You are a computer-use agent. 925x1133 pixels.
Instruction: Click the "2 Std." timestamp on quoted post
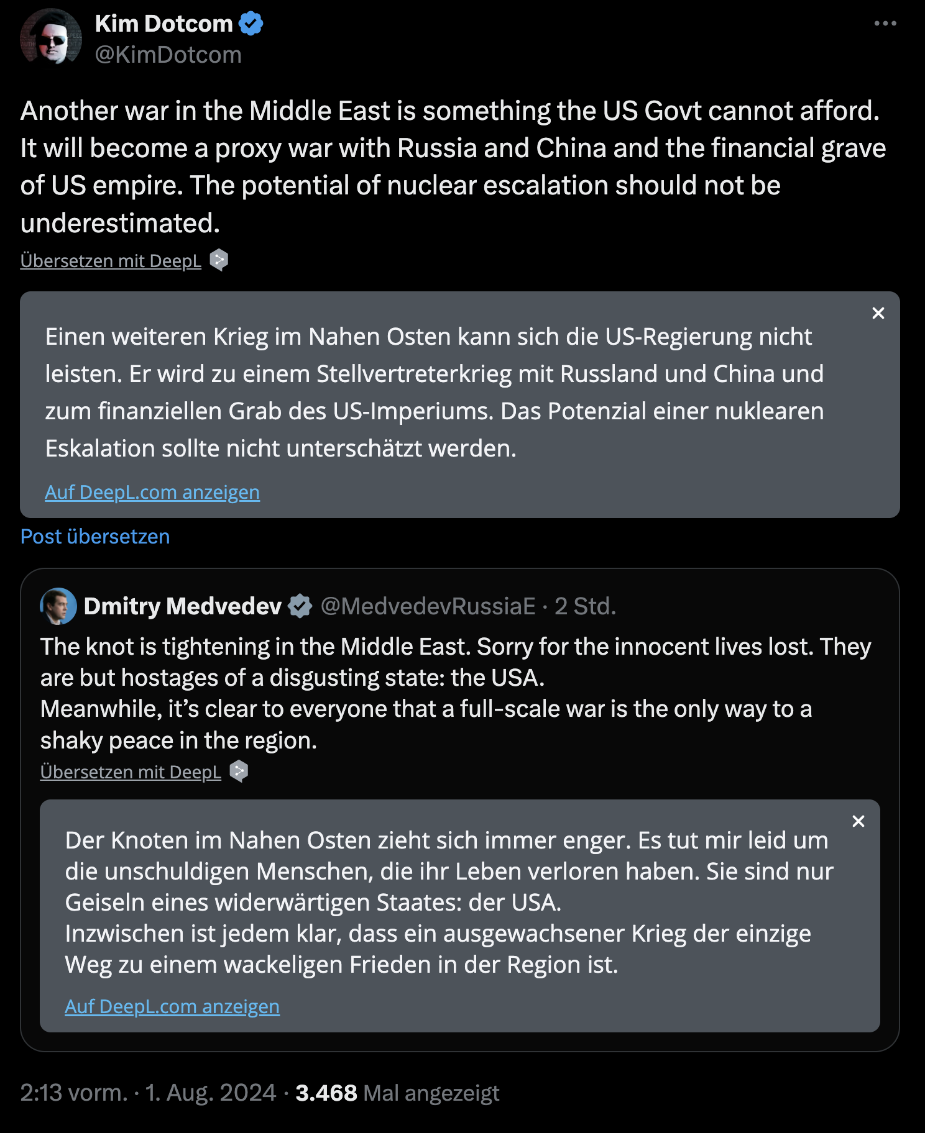584,606
